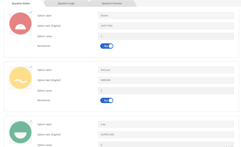Screen dimensions: 241x147
Task: Click the Option text (English) label beside MEEHHH
Action: pos(49,80)
